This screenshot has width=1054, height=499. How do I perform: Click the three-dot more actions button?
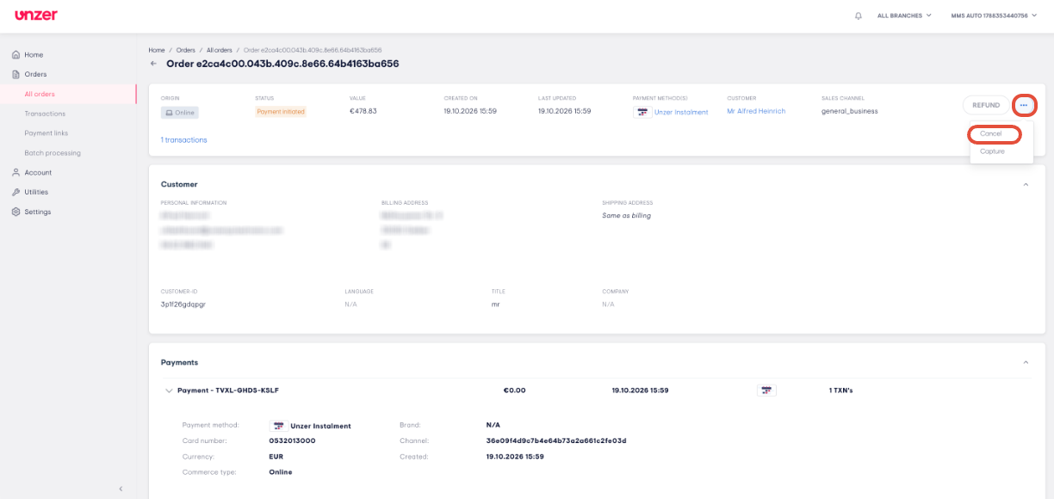coord(1024,105)
